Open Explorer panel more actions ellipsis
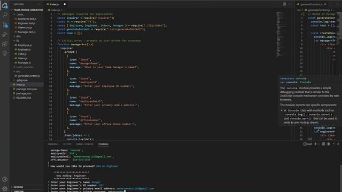 coord(39,4)
